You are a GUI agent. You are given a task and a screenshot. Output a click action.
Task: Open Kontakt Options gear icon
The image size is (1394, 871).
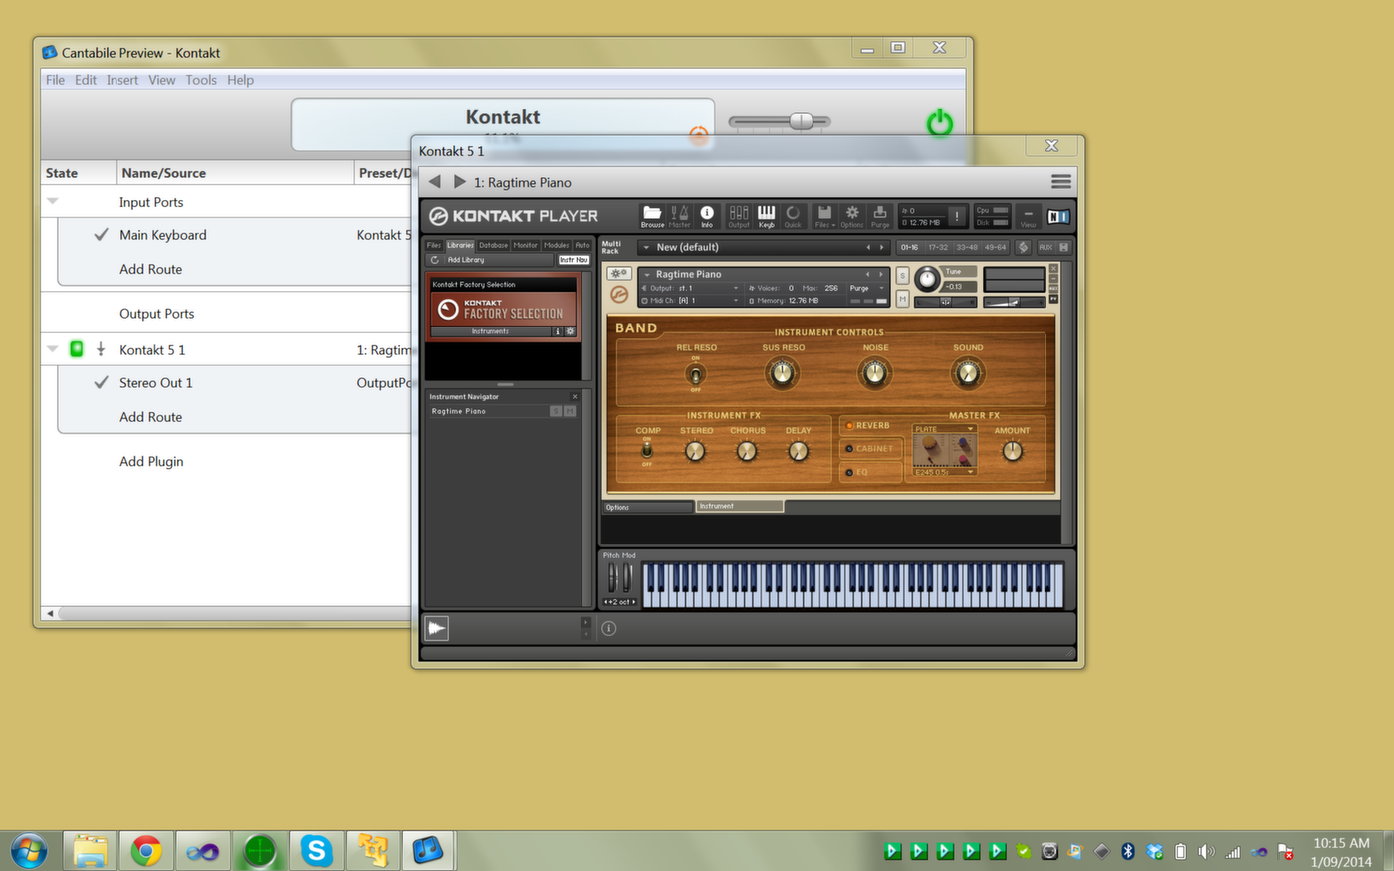[852, 215]
